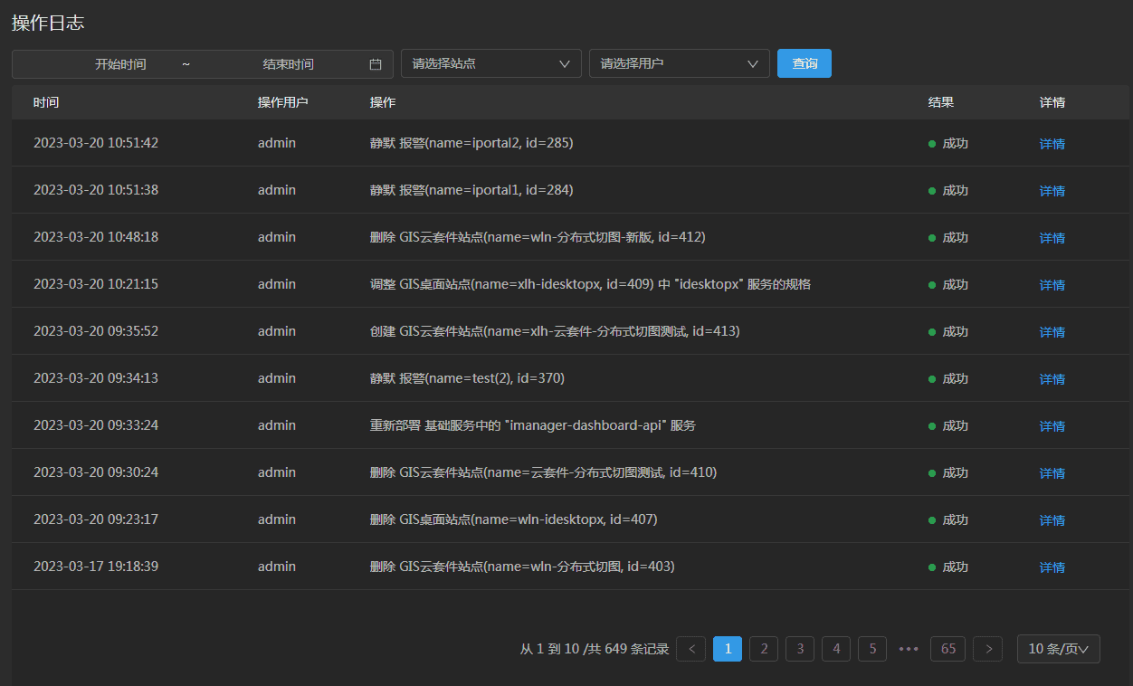Open 详情 for the test(2) alarm entry
Viewport: 1133px width, 686px height.
(x=1052, y=379)
